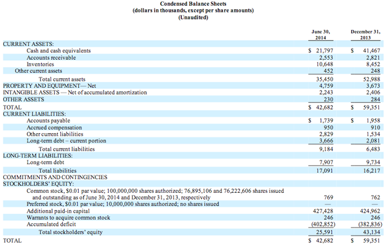The image size is (385, 250).
Task: Click the other current liabilities value 1,534
Action: (x=373, y=134)
